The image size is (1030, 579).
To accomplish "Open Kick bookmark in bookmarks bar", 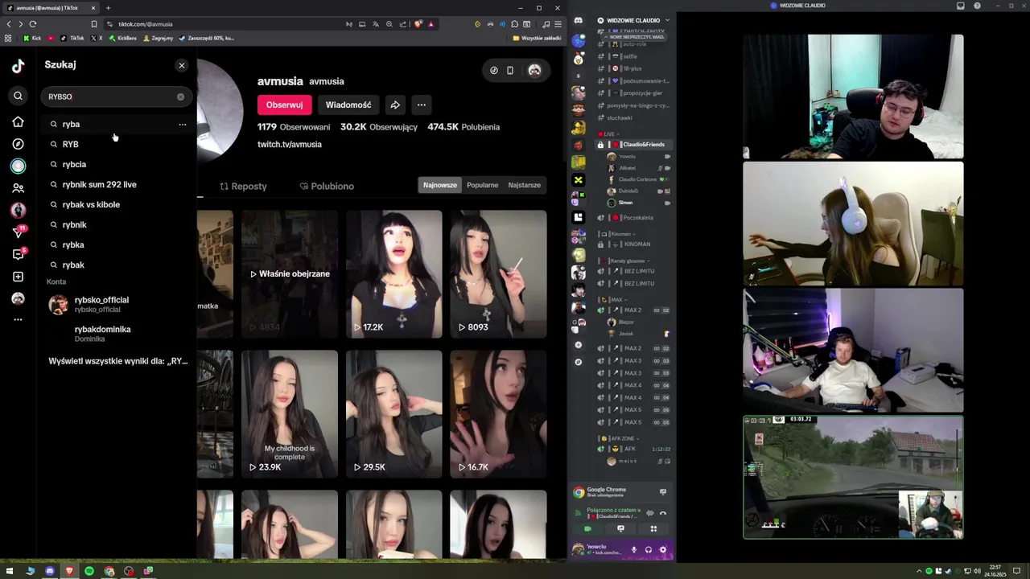I will pos(32,38).
